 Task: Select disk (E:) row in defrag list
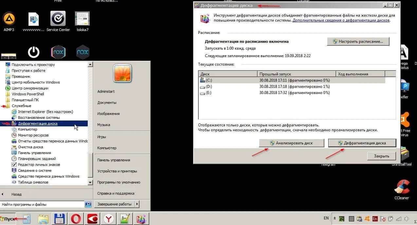(292, 93)
